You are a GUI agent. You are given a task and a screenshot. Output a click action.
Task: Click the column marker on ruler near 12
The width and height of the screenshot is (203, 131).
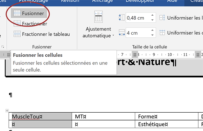point(198,55)
